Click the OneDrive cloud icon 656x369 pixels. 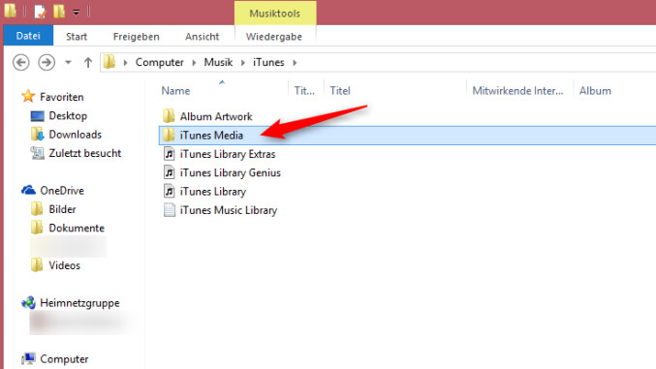pos(28,191)
